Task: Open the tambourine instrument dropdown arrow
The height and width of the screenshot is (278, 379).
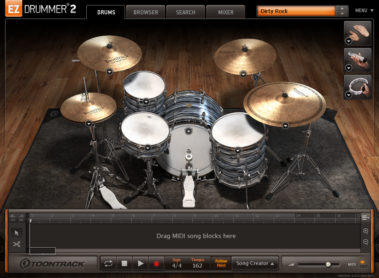Action: click(x=349, y=95)
